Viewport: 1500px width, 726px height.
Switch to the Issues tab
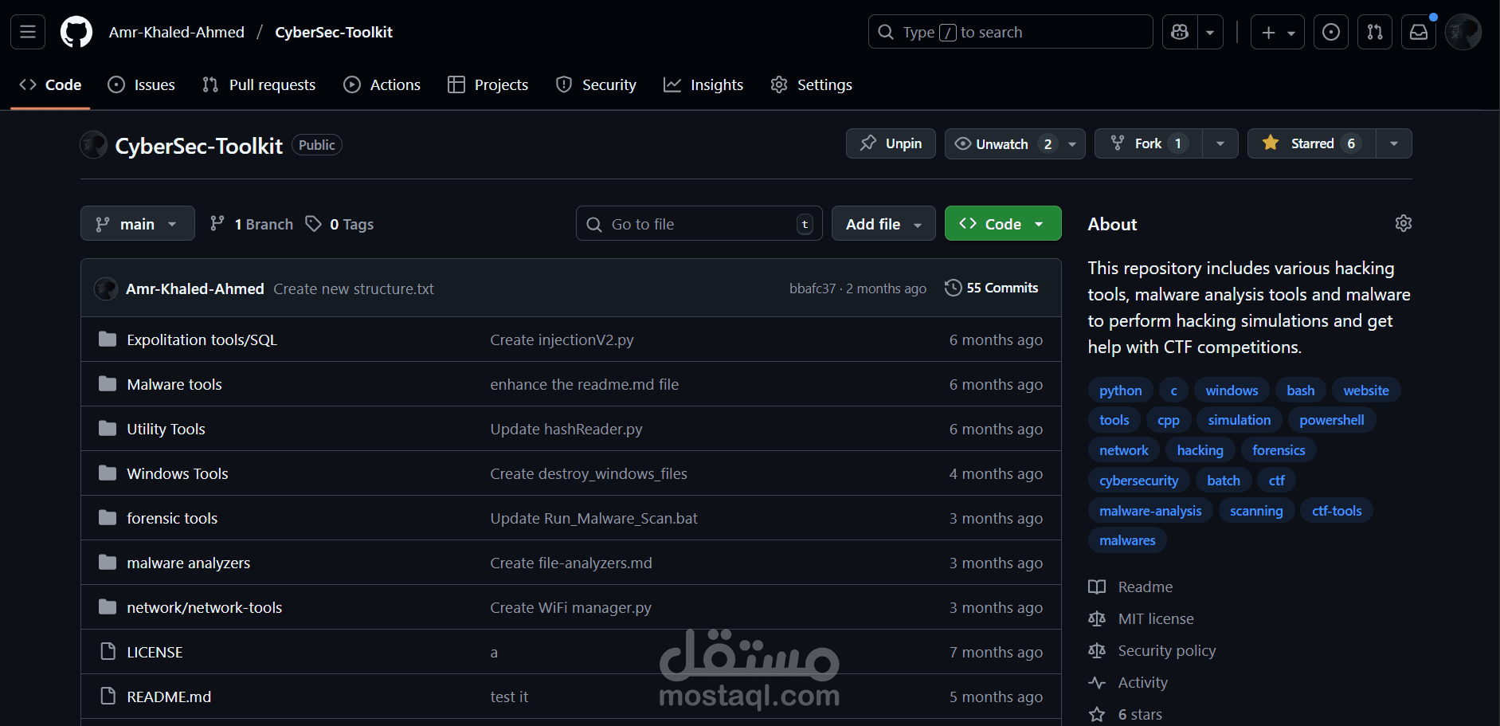click(141, 84)
